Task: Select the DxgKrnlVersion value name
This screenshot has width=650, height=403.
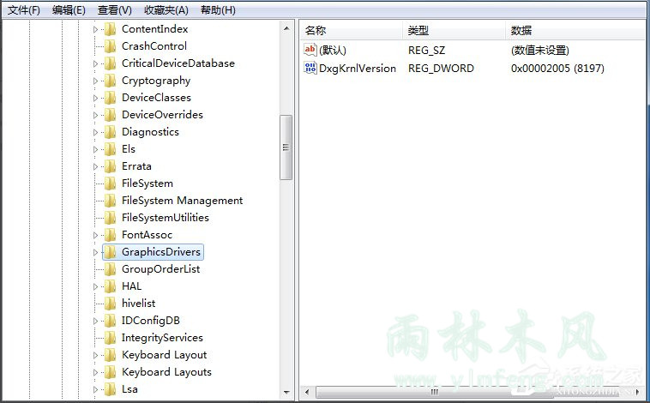Action: point(358,68)
